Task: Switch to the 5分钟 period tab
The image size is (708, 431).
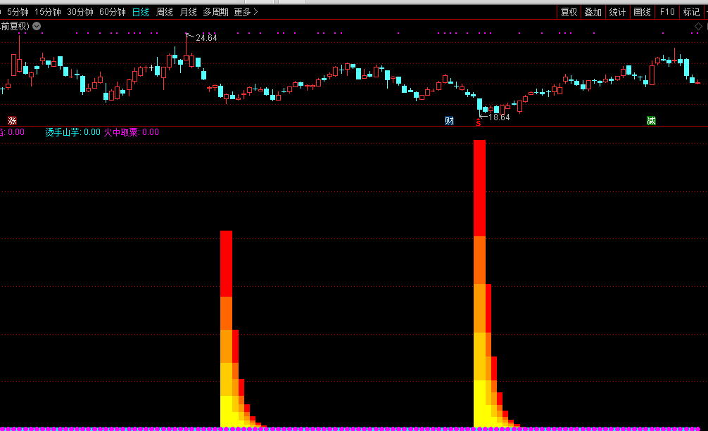Action: 18,12
